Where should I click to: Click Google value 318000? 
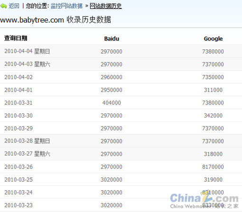tap(213, 154)
